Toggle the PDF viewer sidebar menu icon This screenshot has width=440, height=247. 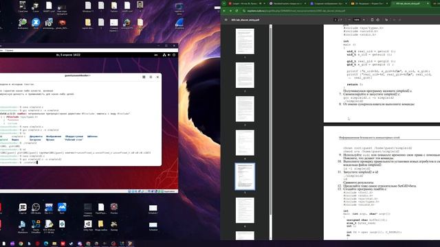(226, 20)
